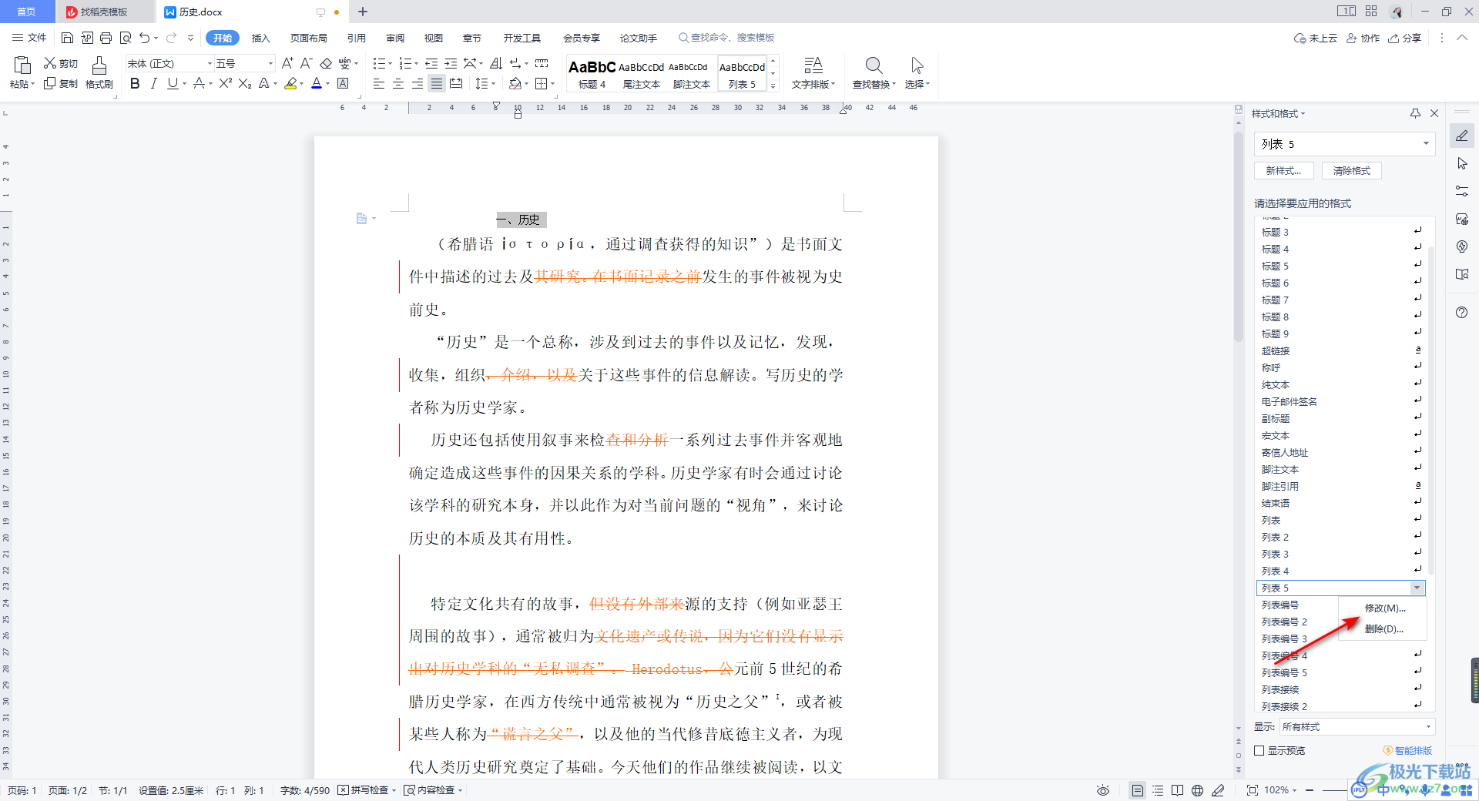Open the 页面布局 ribbon tab
Image resolution: width=1479 pixels, height=801 pixels.
pos(309,38)
